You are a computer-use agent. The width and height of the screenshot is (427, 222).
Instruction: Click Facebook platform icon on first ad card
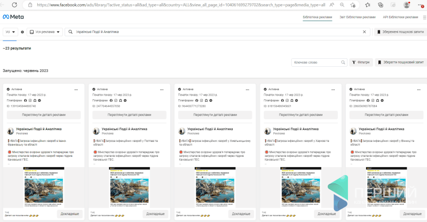(x=25, y=100)
